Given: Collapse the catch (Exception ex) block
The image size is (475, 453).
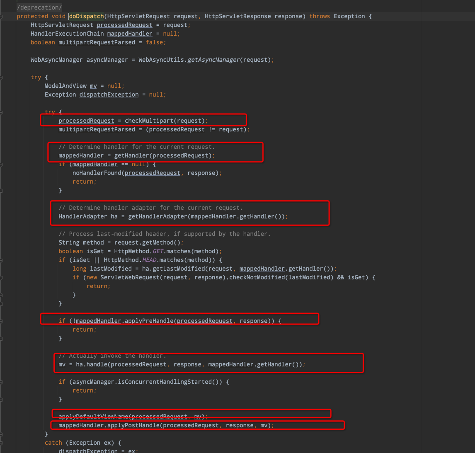Looking at the screenshot, I should (1, 443).
